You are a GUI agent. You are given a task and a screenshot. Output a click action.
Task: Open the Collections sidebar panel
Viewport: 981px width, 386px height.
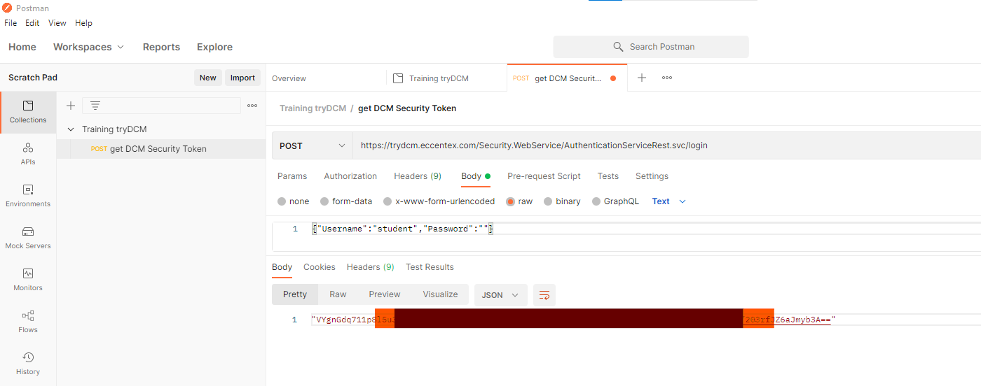28,112
